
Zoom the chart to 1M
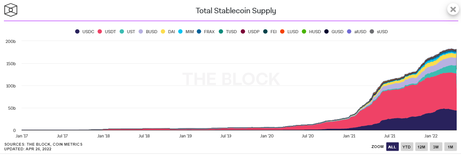click(x=450, y=147)
